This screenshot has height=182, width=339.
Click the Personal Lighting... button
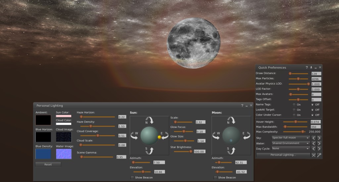pos(283,155)
